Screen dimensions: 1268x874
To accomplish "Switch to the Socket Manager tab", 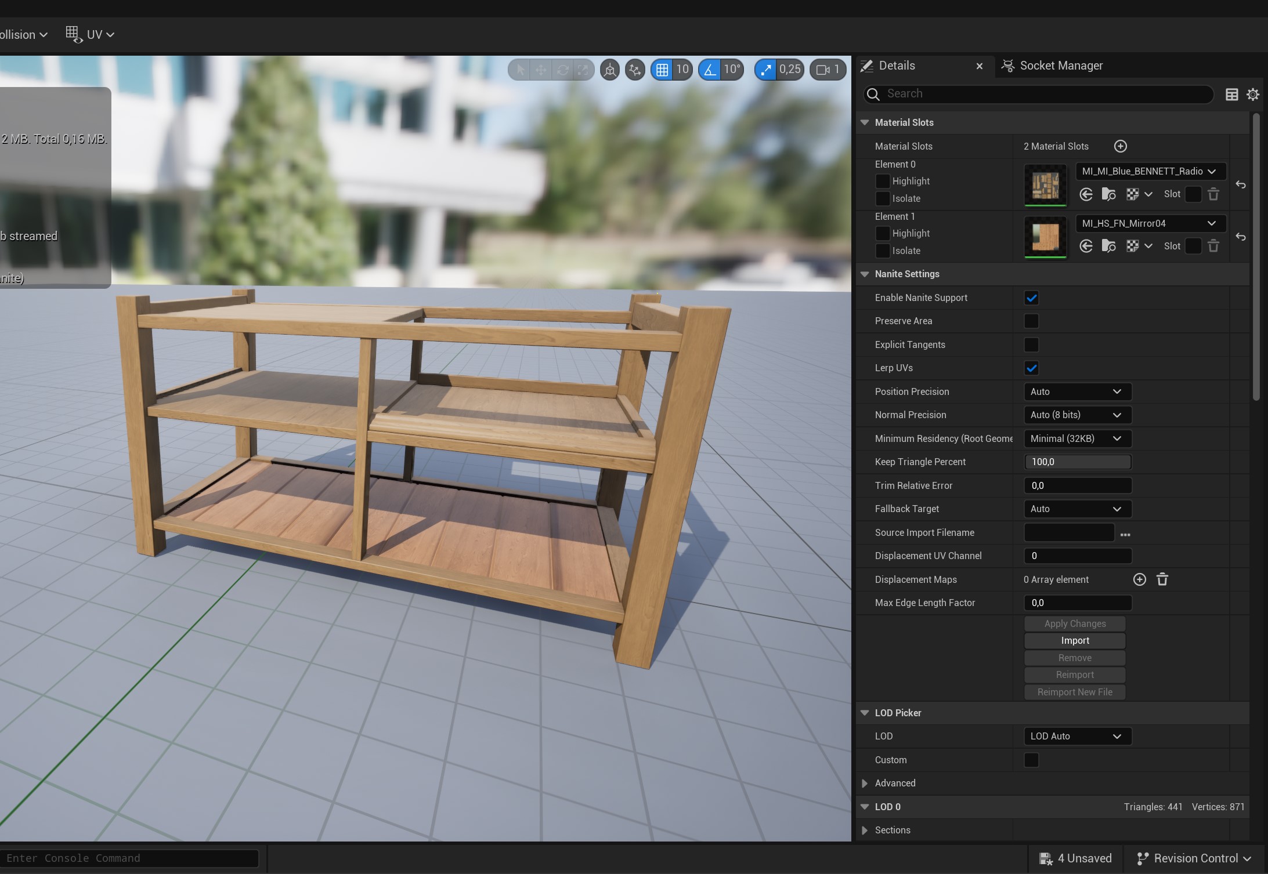I will [1053, 66].
